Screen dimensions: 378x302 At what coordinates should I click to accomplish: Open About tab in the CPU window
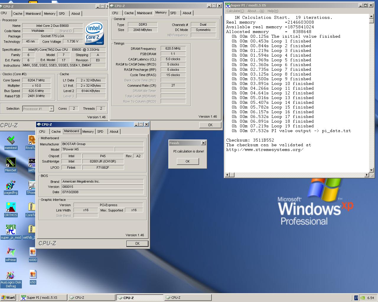[76, 14]
